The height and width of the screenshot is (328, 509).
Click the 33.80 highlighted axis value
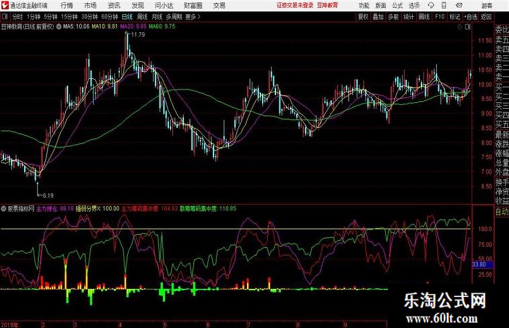[x=483, y=264]
